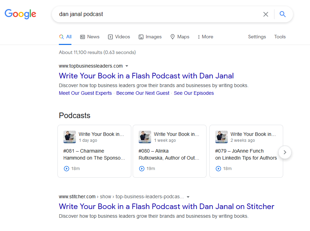Play episode #080 Alinka Rutkowska
Viewport: 310px width, 231px height.
pos(142,169)
